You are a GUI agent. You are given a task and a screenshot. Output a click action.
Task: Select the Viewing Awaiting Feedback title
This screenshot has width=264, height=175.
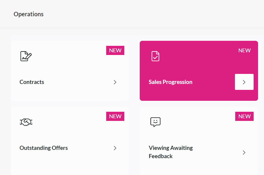click(x=171, y=152)
